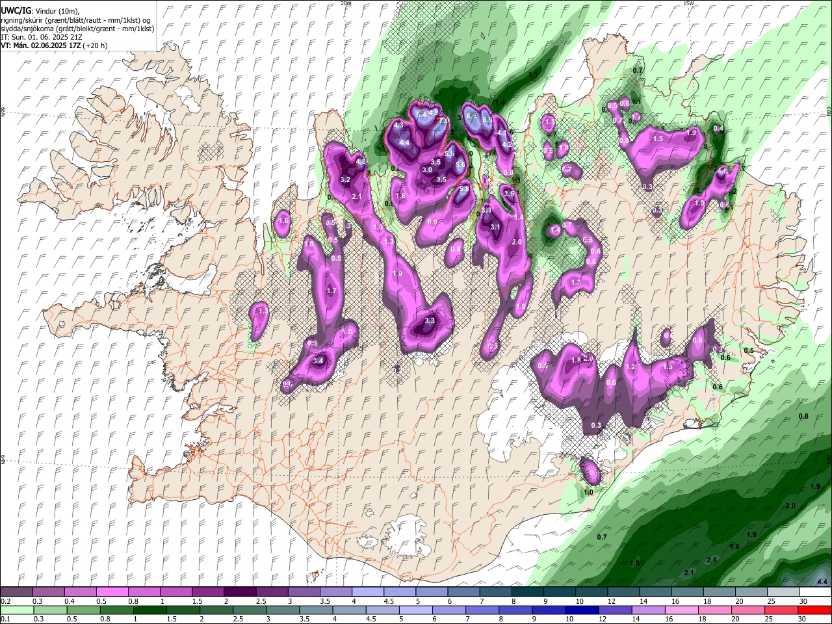Click the '15W' longitude label on the top edge
Screen dimensions: 832x624
[x=688, y=3]
